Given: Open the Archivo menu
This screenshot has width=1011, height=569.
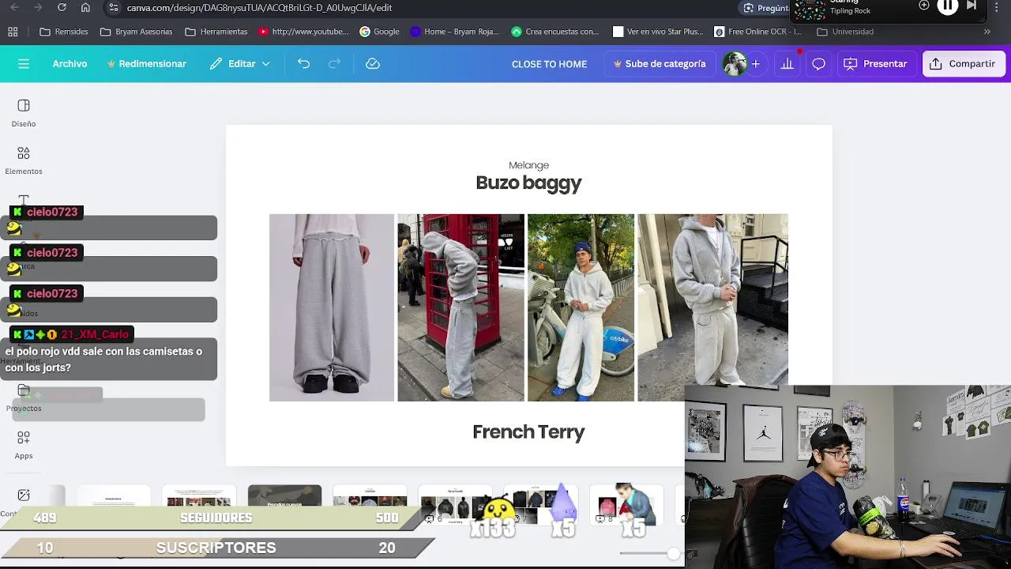Looking at the screenshot, I should (x=70, y=64).
